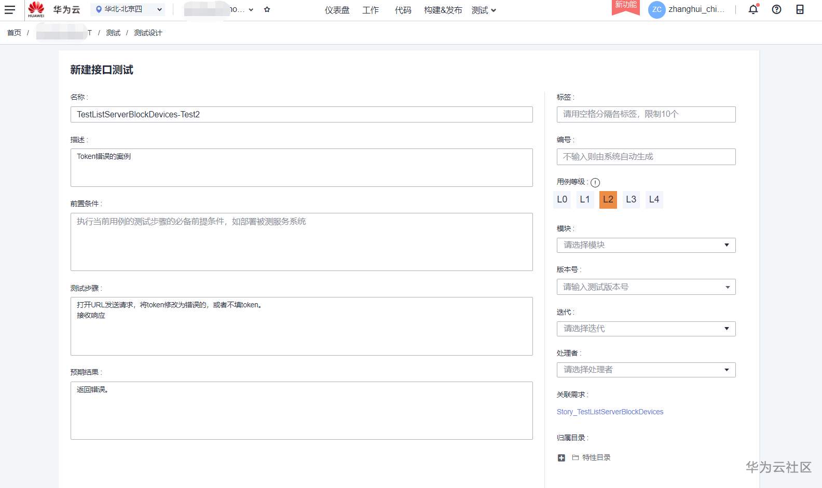822x488 pixels.
Task: Click 首页 in the breadcrumb
Action: click(14, 33)
